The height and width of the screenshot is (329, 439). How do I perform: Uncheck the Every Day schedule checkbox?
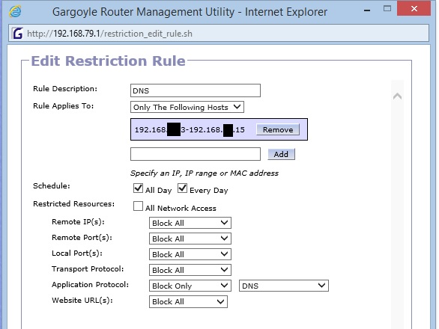point(182,188)
